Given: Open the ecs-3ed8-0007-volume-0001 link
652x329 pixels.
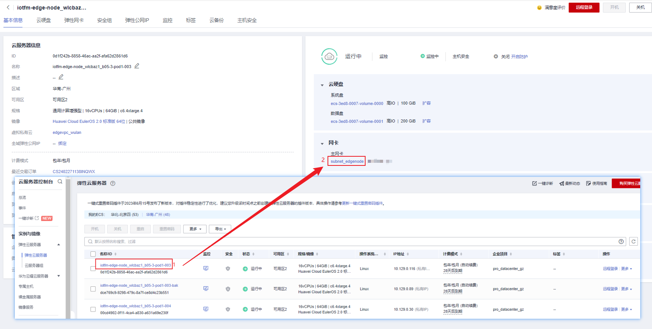Looking at the screenshot, I should [x=357, y=121].
